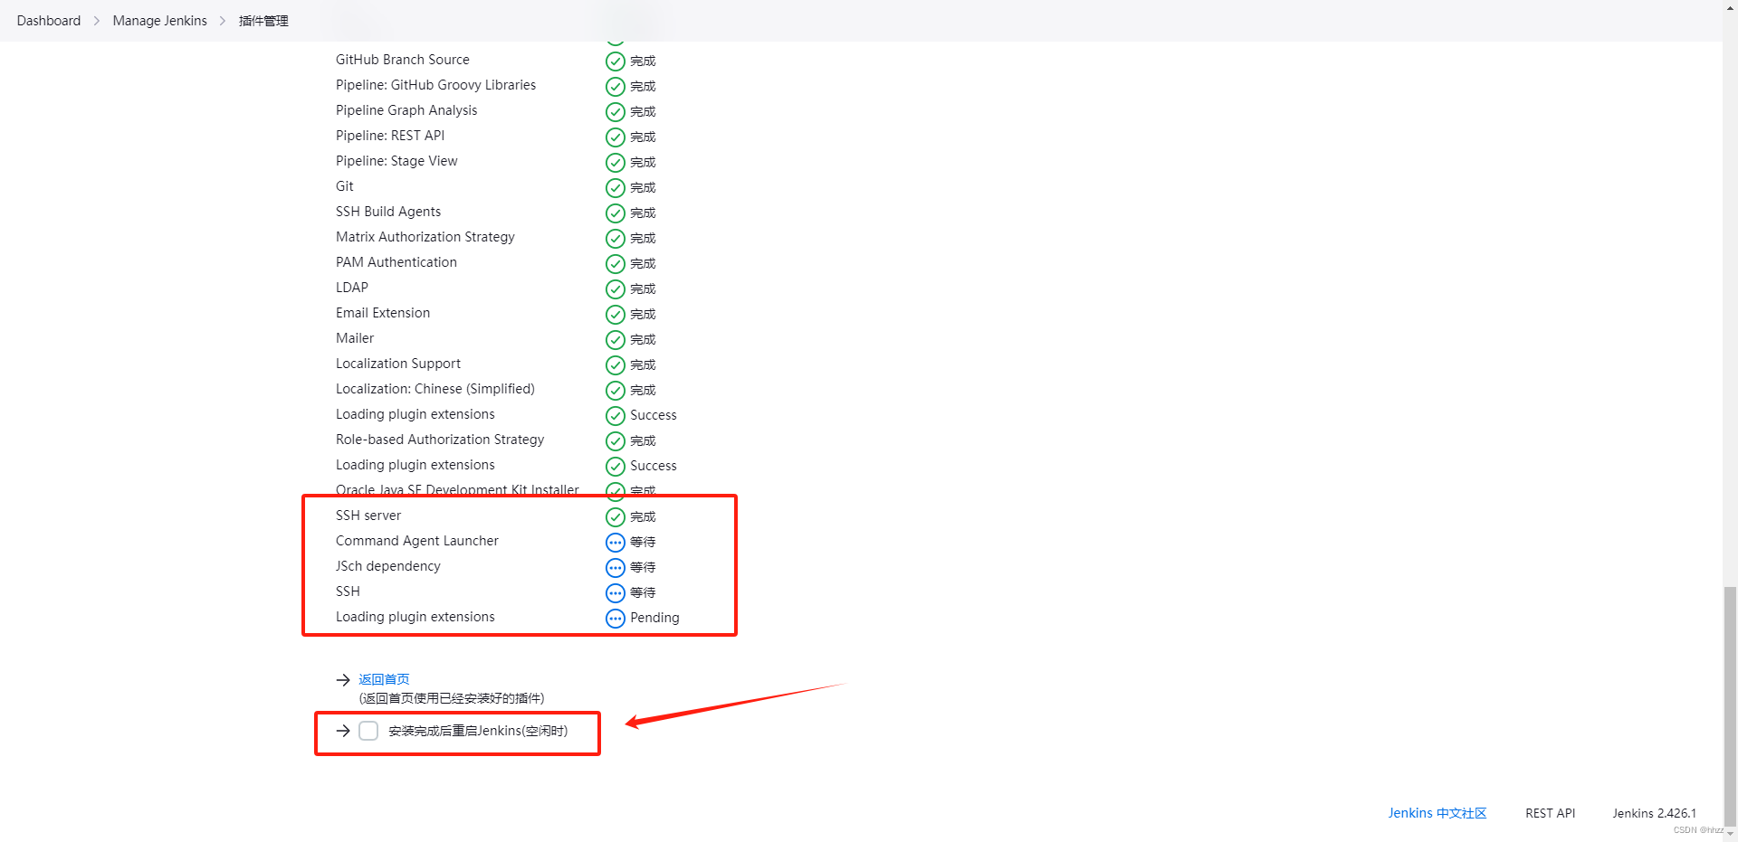This screenshot has width=1738, height=842.
Task: Click the blue waiting icon beside SSH plugin
Action: click(616, 593)
